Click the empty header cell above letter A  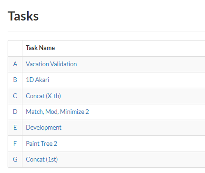coord(15,48)
